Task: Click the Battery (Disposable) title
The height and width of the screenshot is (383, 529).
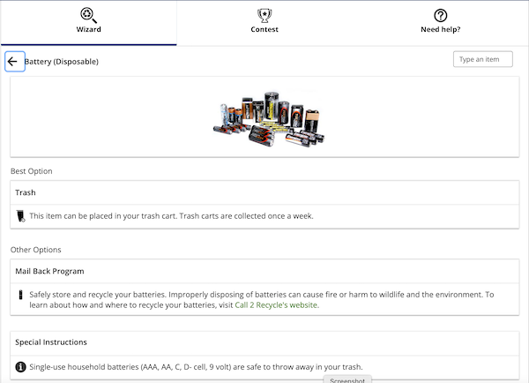Action: (62, 62)
